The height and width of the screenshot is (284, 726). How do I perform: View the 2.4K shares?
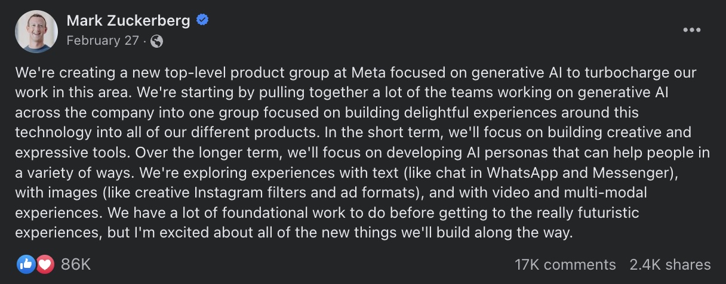pyautogui.click(x=670, y=264)
